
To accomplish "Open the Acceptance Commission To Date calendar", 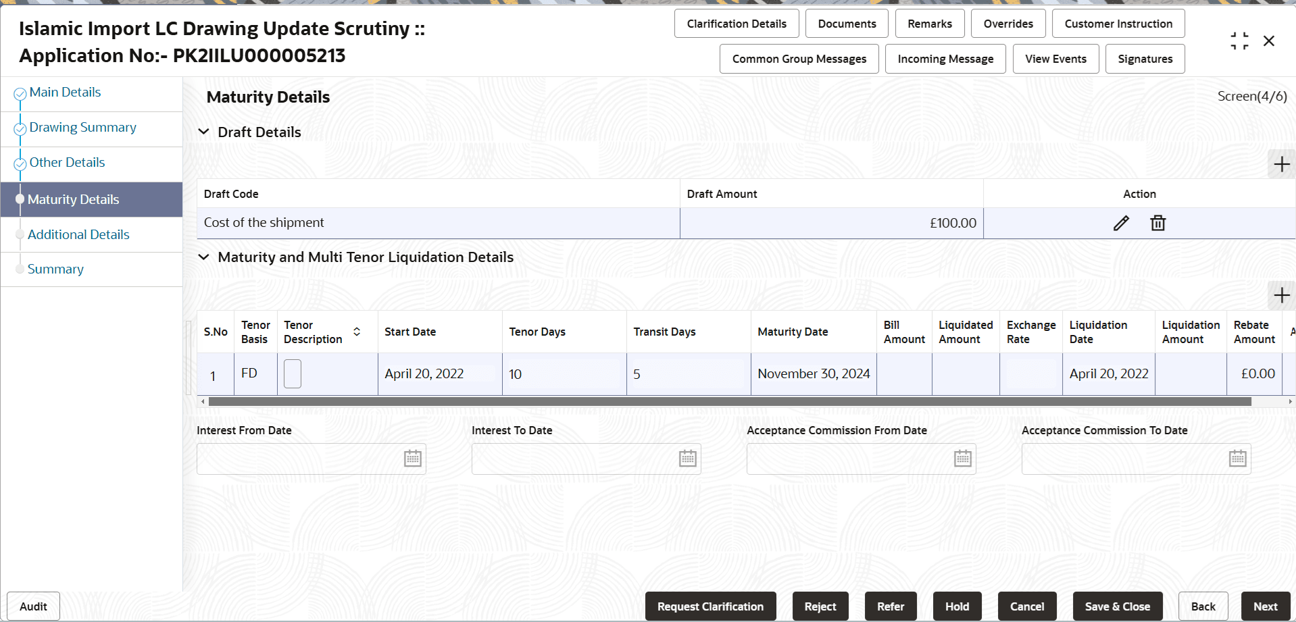I will coord(1237,458).
